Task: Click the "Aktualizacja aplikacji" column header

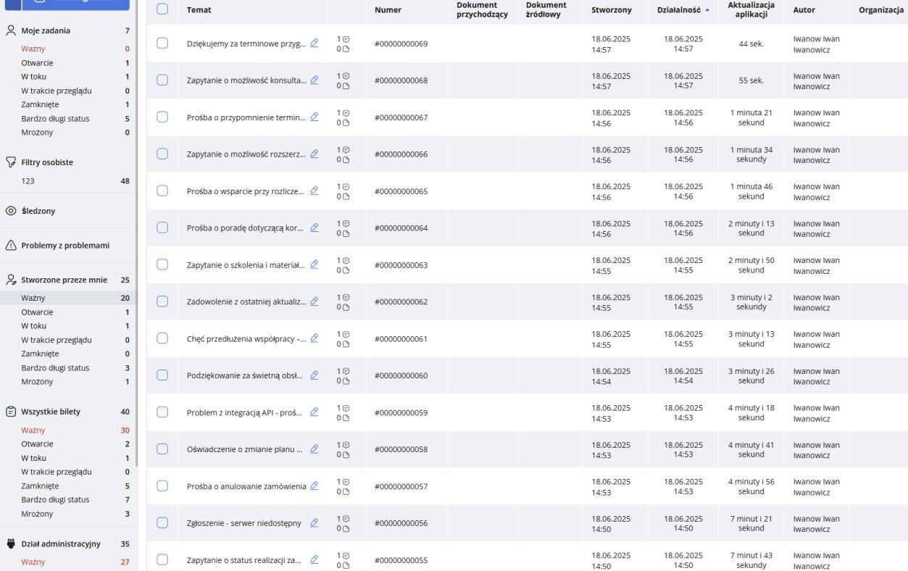Action: [x=751, y=9]
